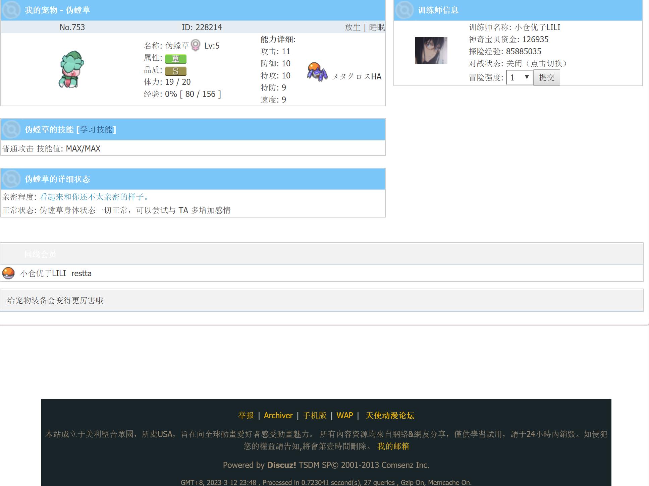The width and height of the screenshot is (649, 486).
Task: Click 放生 to release the pet
Action: (x=353, y=27)
